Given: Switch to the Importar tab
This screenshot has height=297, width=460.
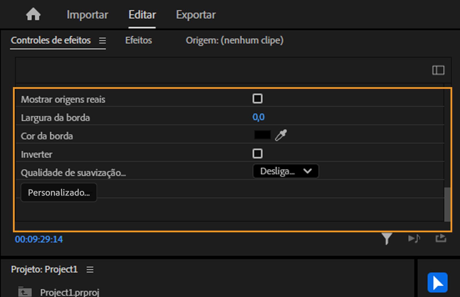Looking at the screenshot, I should coord(87,15).
